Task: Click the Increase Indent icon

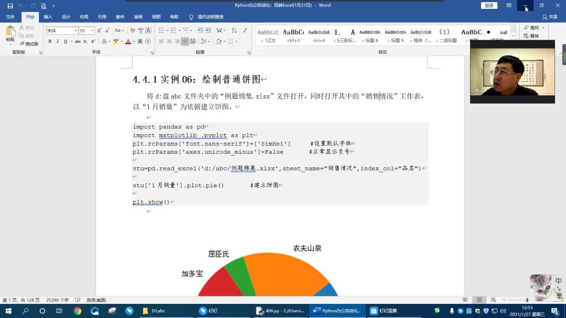Action: (208, 30)
